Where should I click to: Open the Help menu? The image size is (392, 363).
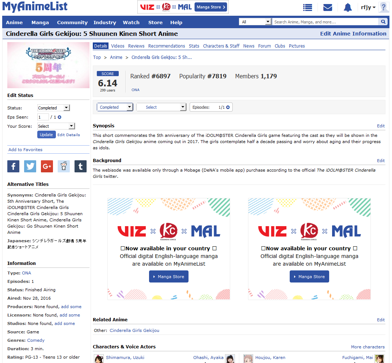pos(176,23)
